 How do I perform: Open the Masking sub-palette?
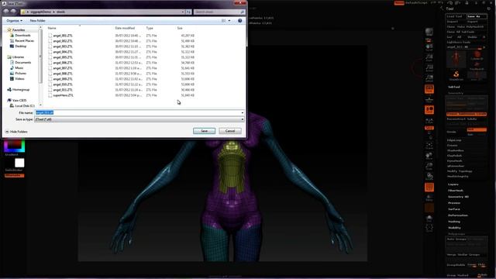tap(454, 222)
